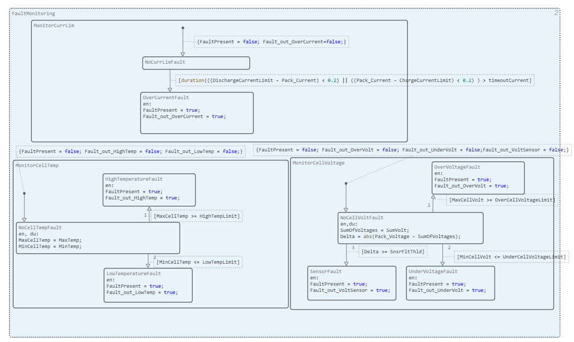Click the "Fault_out_LowTemp = true;" entry action

click(142, 292)
